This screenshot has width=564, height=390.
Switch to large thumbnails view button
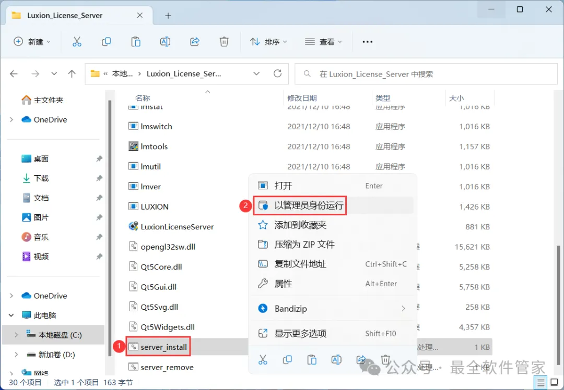tap(554, 383)
